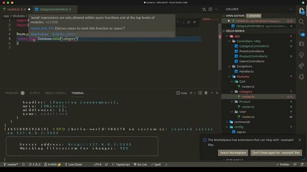Image resolution: width=307 pixels, height=172 pixels.
Task: Open the Explorer panel more actions ellipsis
Action: tap(291, 9)
